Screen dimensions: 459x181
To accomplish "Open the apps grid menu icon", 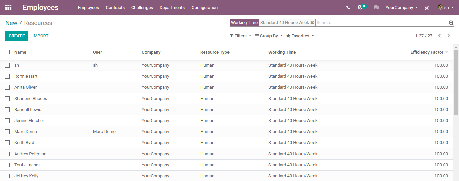I will click(8, 7).
